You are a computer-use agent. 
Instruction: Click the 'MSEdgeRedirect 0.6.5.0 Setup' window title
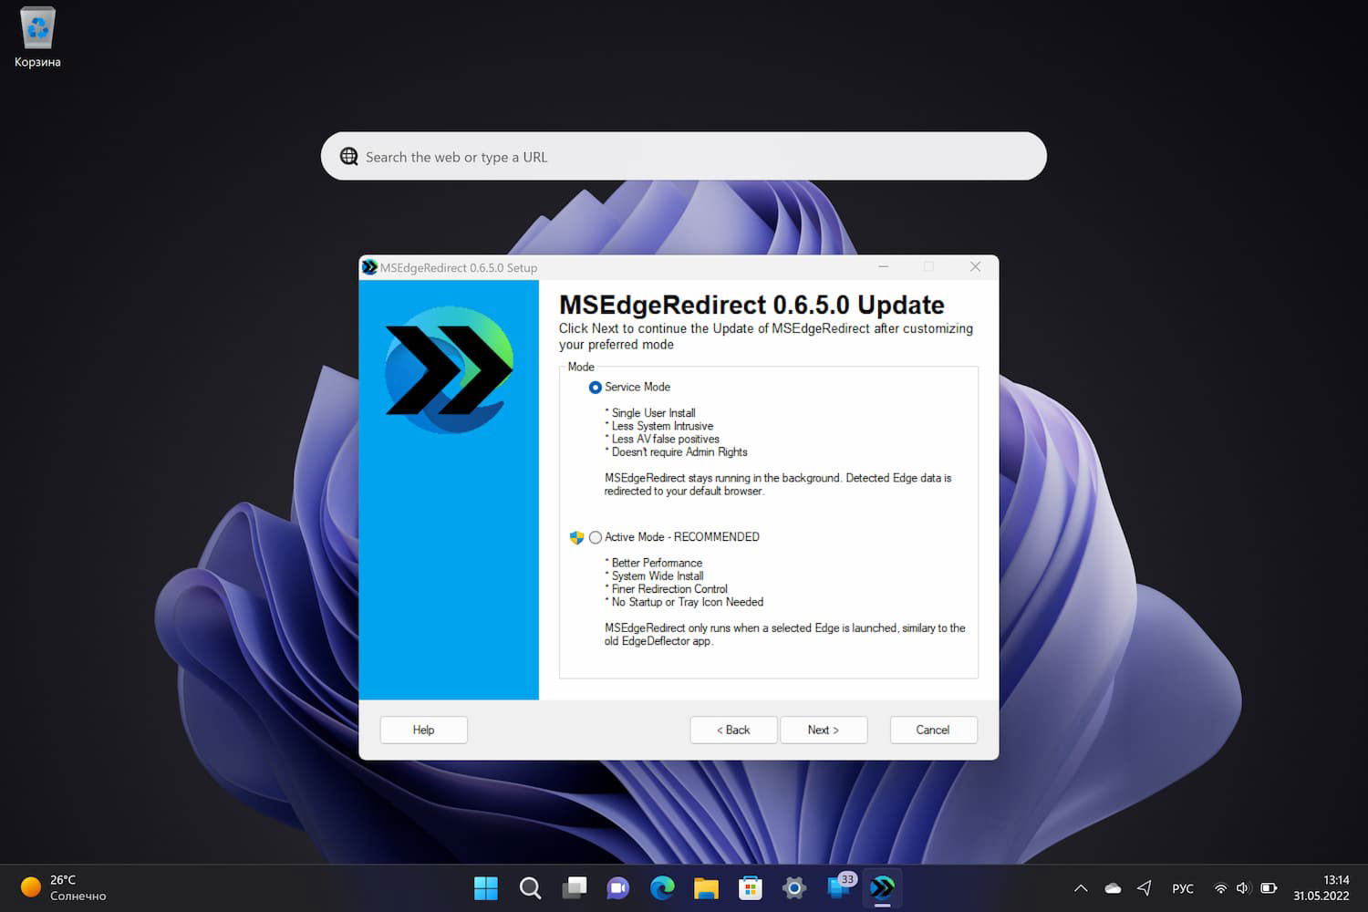pyautogui.click(x=459, y=267)
